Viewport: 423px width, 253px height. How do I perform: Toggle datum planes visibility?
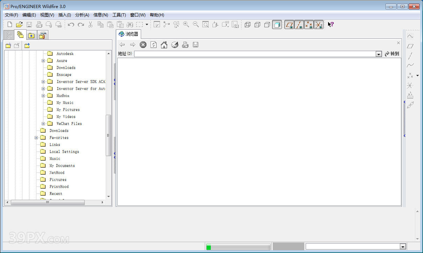click(x=289, y=25)
